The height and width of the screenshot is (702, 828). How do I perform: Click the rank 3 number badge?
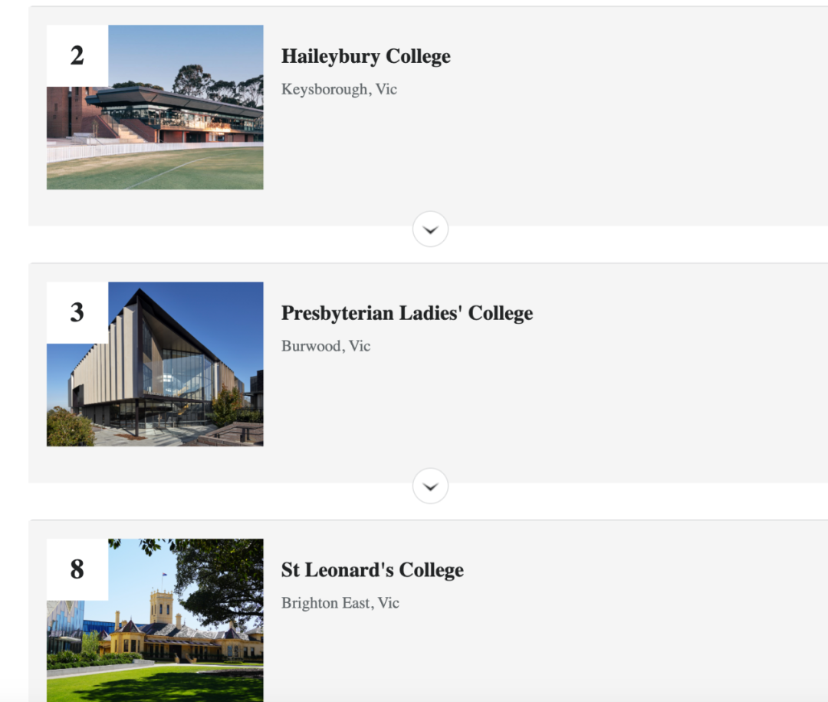(x=77, y=312)
